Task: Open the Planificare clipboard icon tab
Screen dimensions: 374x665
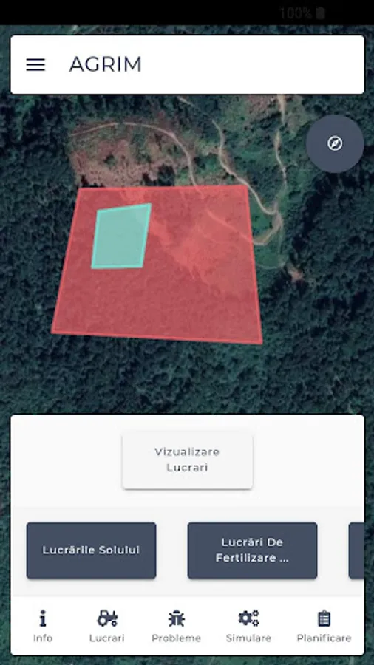Action: 324,618
